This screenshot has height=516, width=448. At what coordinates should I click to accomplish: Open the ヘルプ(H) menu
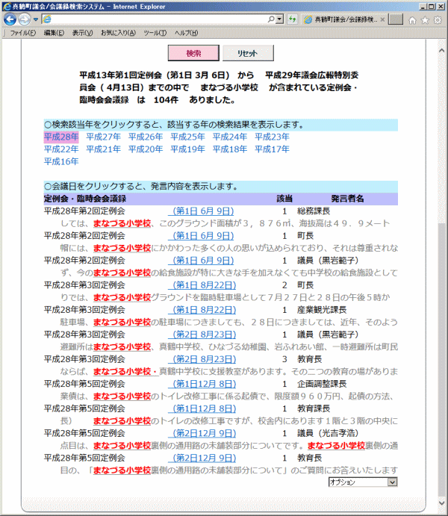(x=186, y=33)
